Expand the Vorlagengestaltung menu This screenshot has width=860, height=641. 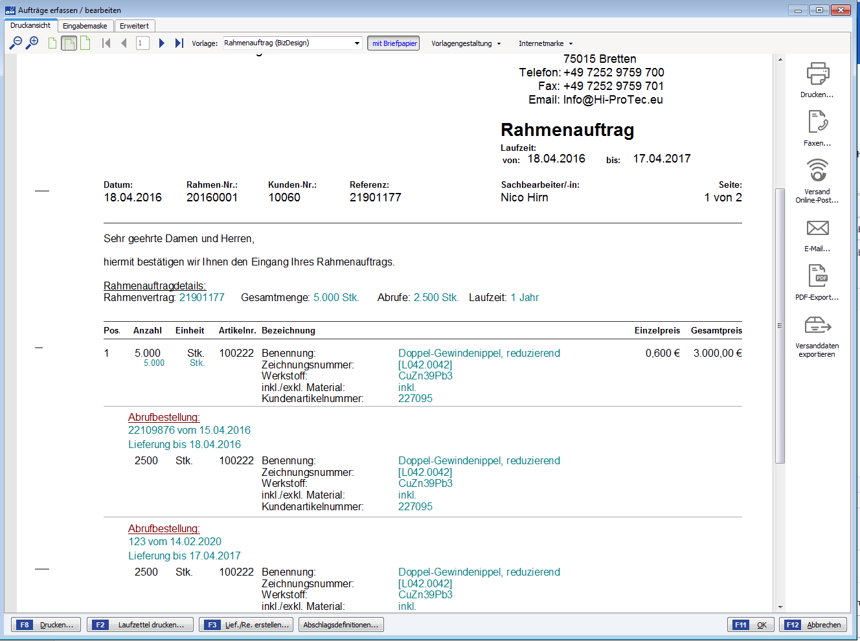[466, 43]
